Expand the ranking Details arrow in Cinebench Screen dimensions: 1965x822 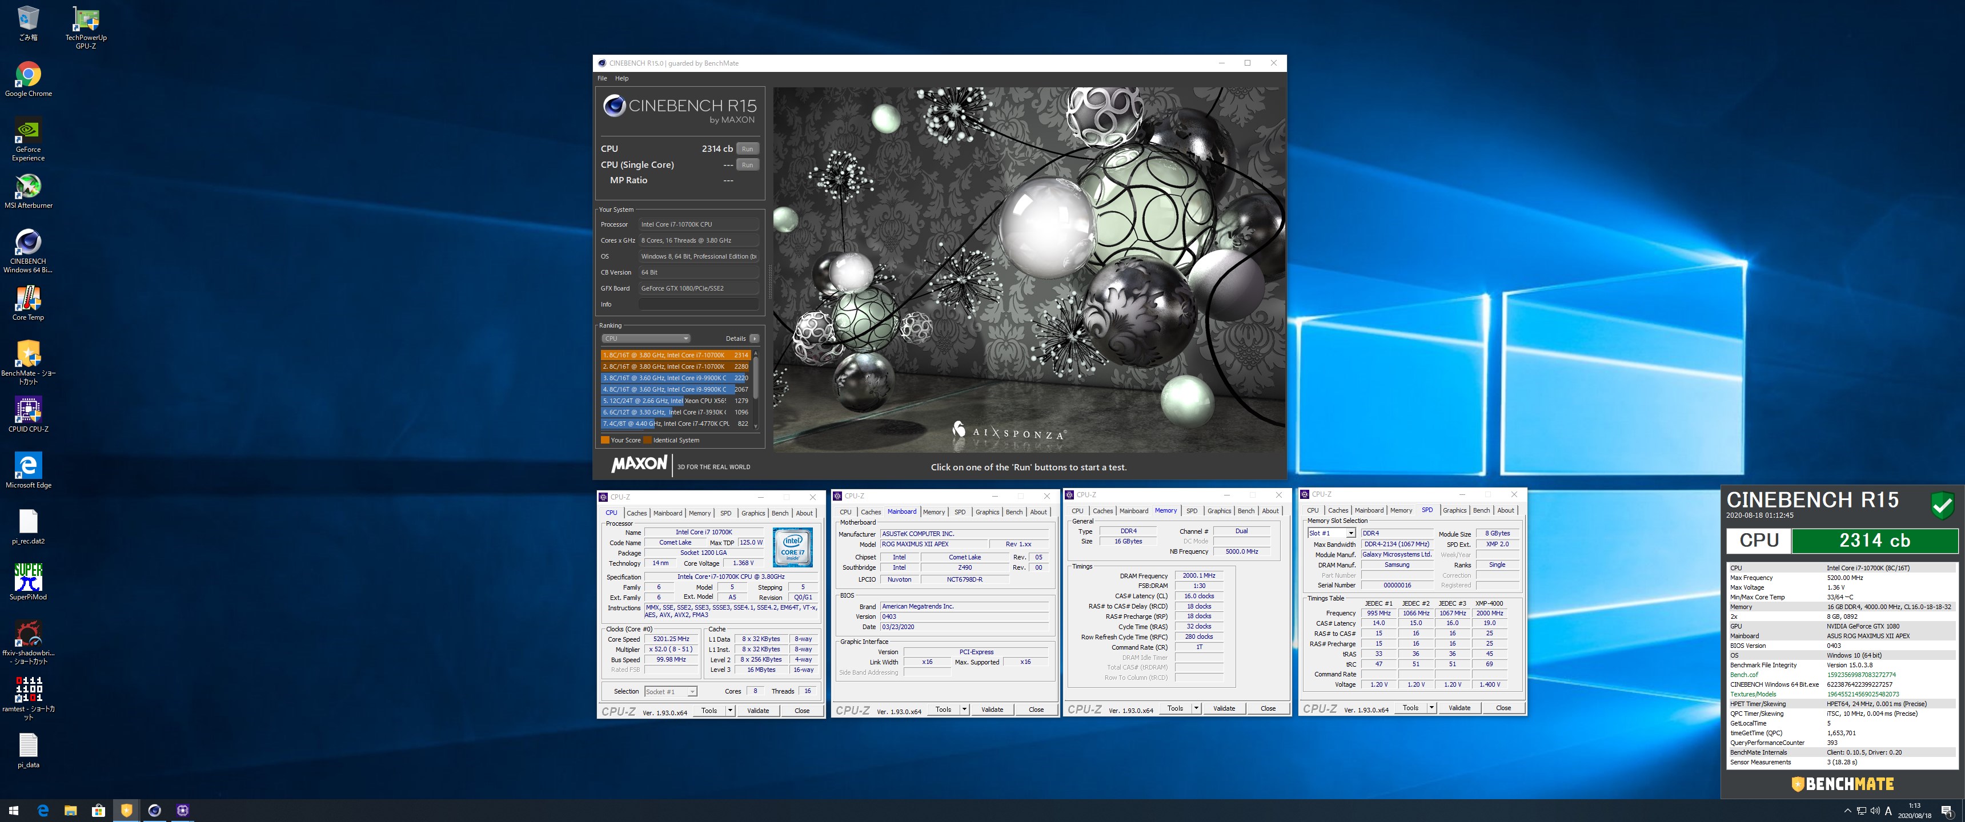click(755, 339)
